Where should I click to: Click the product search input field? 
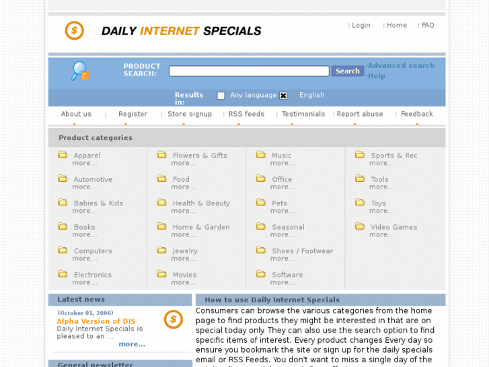pos(249,71)
